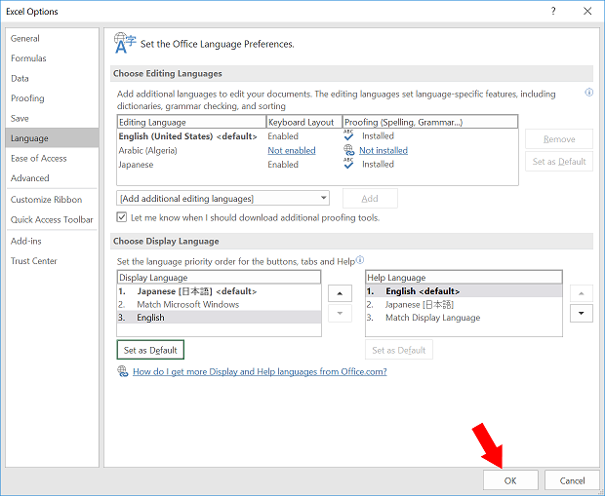Image resolution: width=605 pixels, height=496 pixels.
Task: Click the globe icon beside Not installed
Action: [x=348, y=150]
